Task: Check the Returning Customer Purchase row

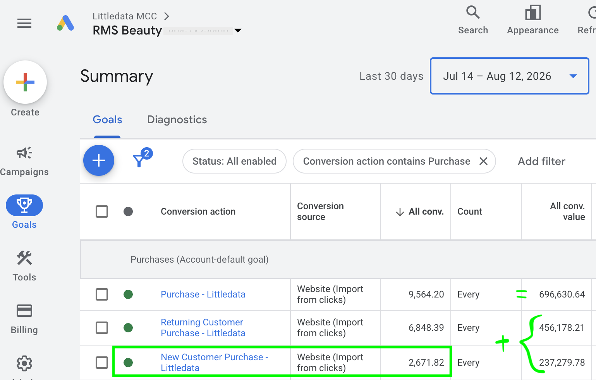Action: 102,328
